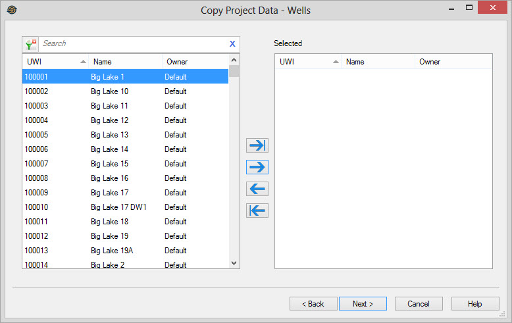The width and height of the screenshot is (512, 323).
Task: Select well Big Lake 15
Action: pos(126,163)
